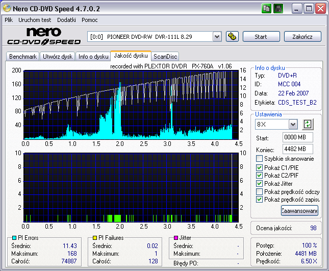Open the drive options icon next to drive selector
The image size is (329, 271).
pyautogui.click(x=232, y=37)
